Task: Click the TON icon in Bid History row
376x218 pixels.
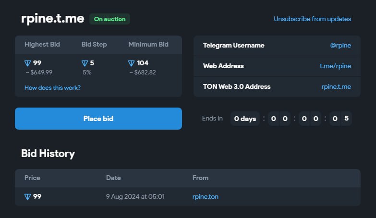Action: [28, 196]
